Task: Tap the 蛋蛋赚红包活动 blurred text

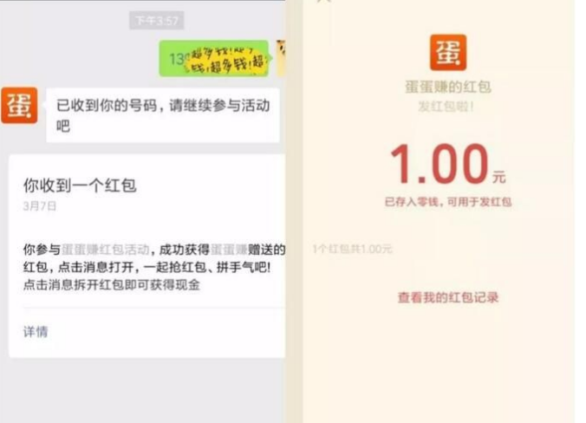Action: [x=106, y=250]
